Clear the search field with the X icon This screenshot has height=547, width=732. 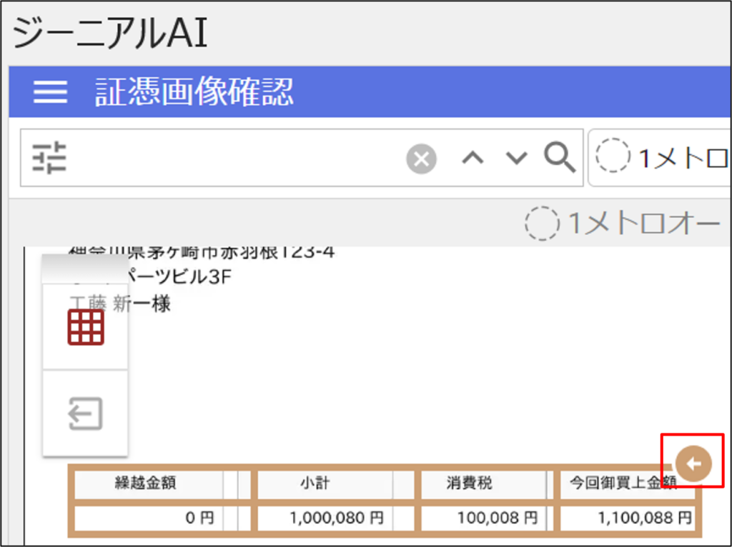pos(420,158)
